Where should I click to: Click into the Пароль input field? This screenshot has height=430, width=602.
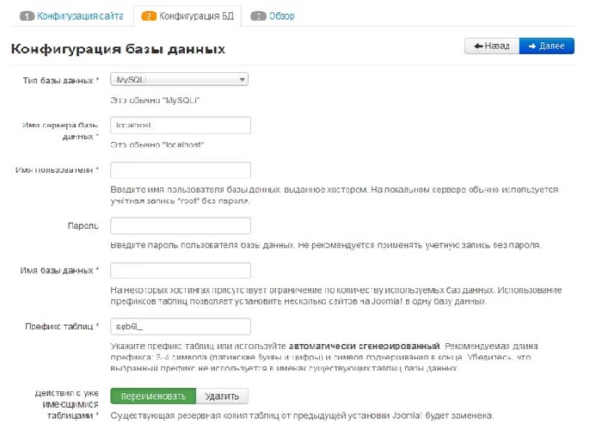coord(180,225)
